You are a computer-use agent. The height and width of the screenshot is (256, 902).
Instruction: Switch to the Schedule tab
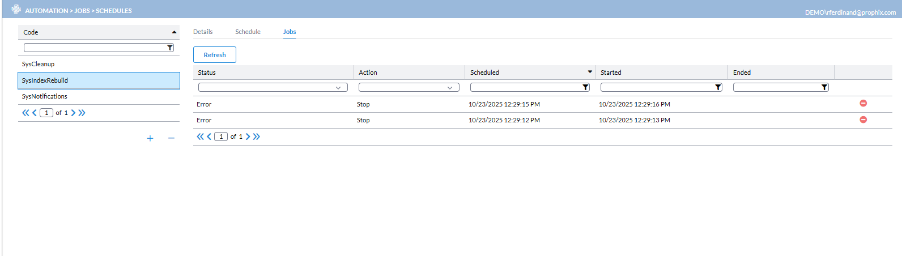tap(248, 32)
